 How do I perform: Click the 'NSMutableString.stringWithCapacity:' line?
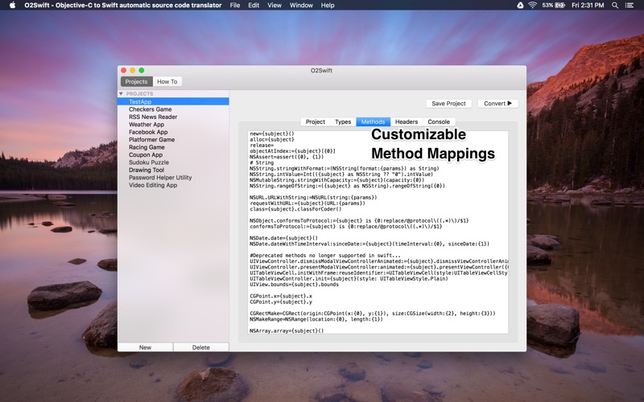click(336, 179)
